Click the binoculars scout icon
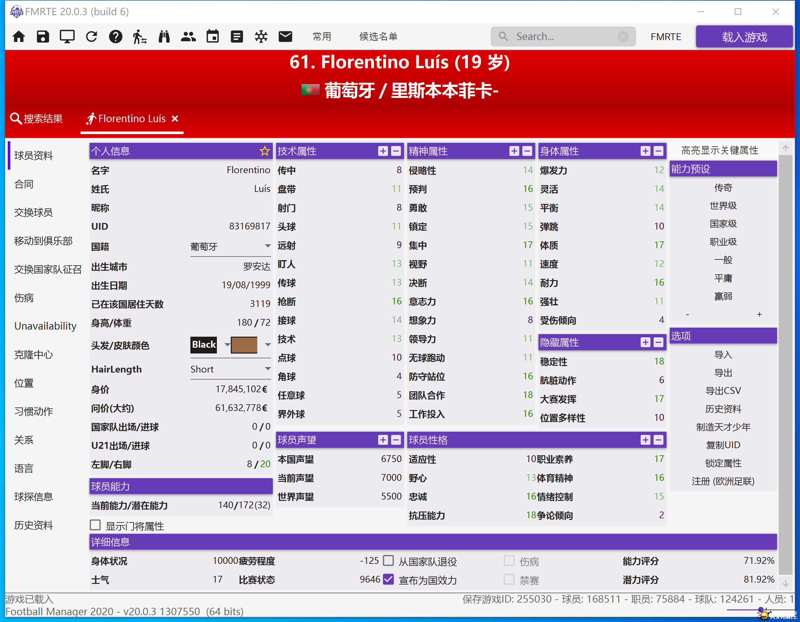The image size is (800, 622). 164,37
